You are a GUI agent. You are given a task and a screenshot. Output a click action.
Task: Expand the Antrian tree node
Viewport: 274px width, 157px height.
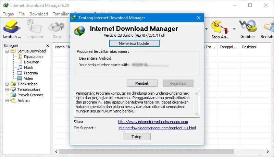pyautogui.click(x=7, y=100)
